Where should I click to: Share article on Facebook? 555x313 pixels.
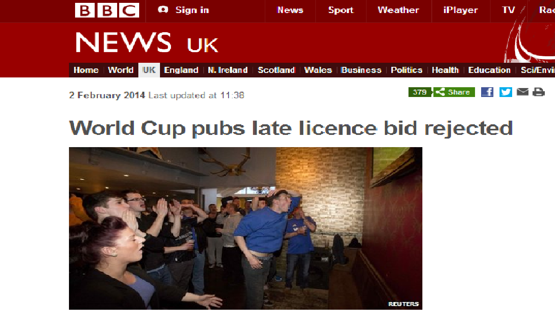[x=487, y=92]
